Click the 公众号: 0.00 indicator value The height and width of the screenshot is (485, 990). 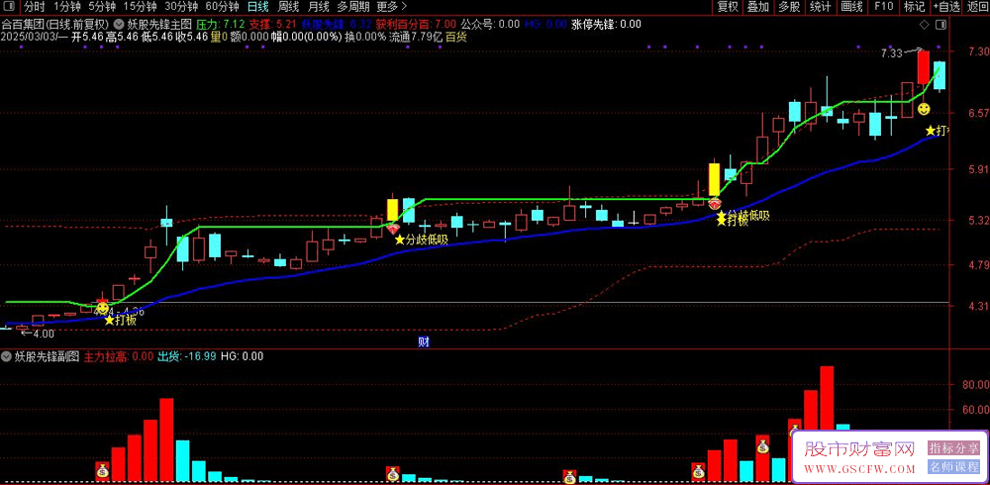coord(490,25)
